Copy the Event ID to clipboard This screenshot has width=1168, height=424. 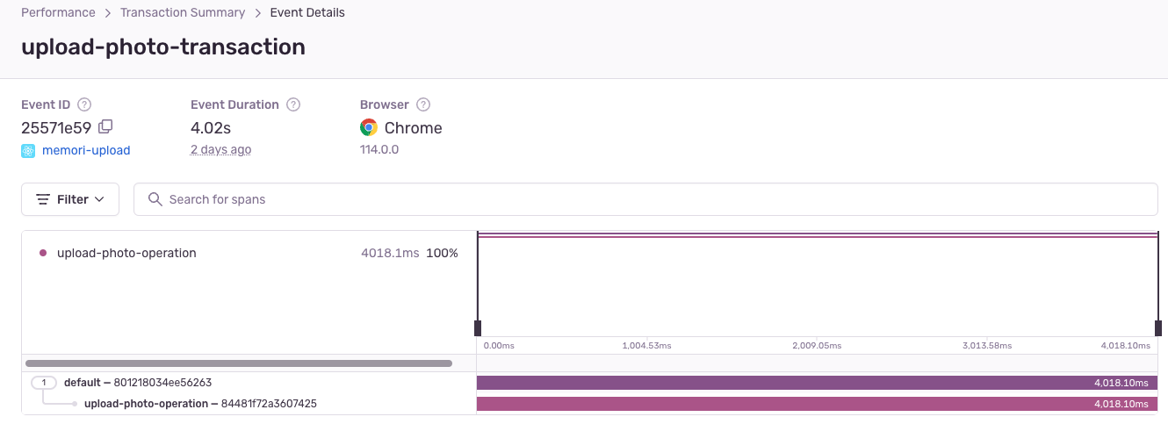pyautogui.click(x=105, y=126)
